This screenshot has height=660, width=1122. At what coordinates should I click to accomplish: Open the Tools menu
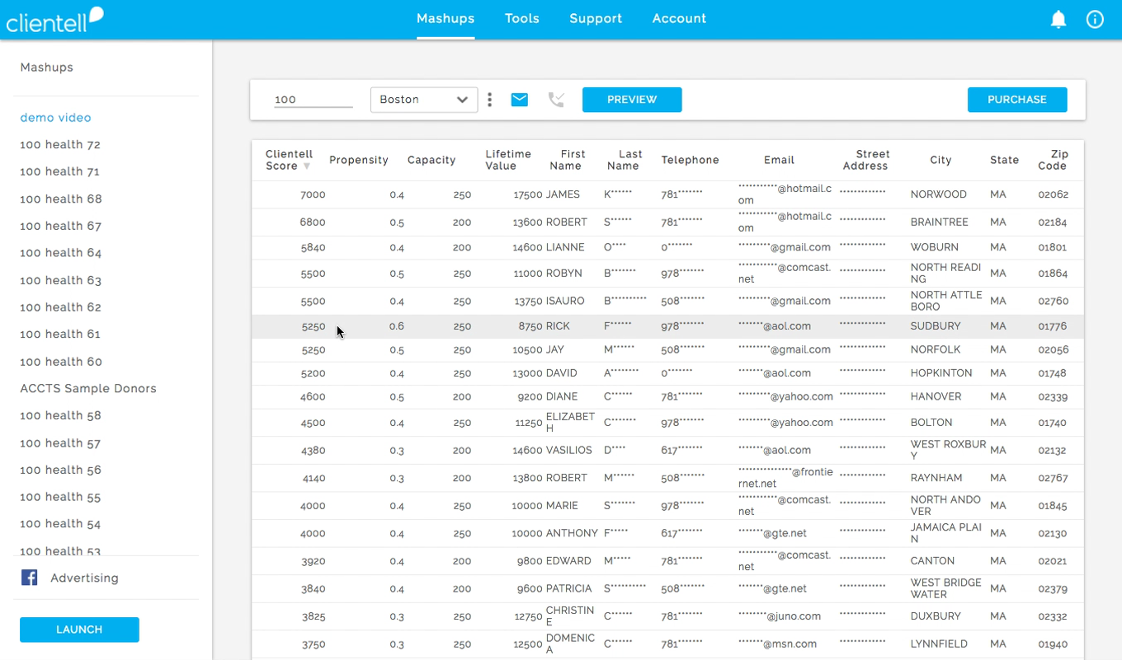(522, 19)
